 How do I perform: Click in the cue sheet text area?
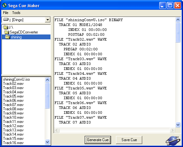pos(115,72)
